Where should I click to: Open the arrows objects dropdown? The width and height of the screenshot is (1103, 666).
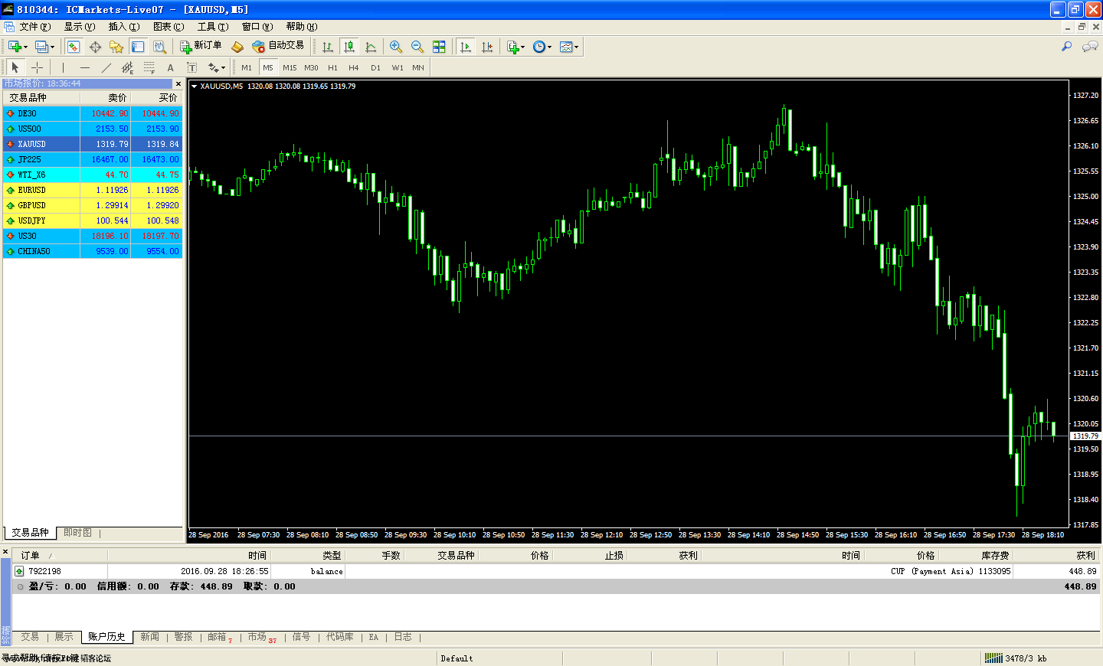pyautogui.click(x=217, y=67)
